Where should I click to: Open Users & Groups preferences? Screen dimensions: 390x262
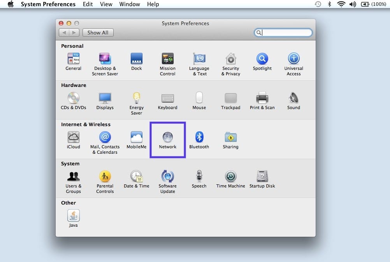73,176
